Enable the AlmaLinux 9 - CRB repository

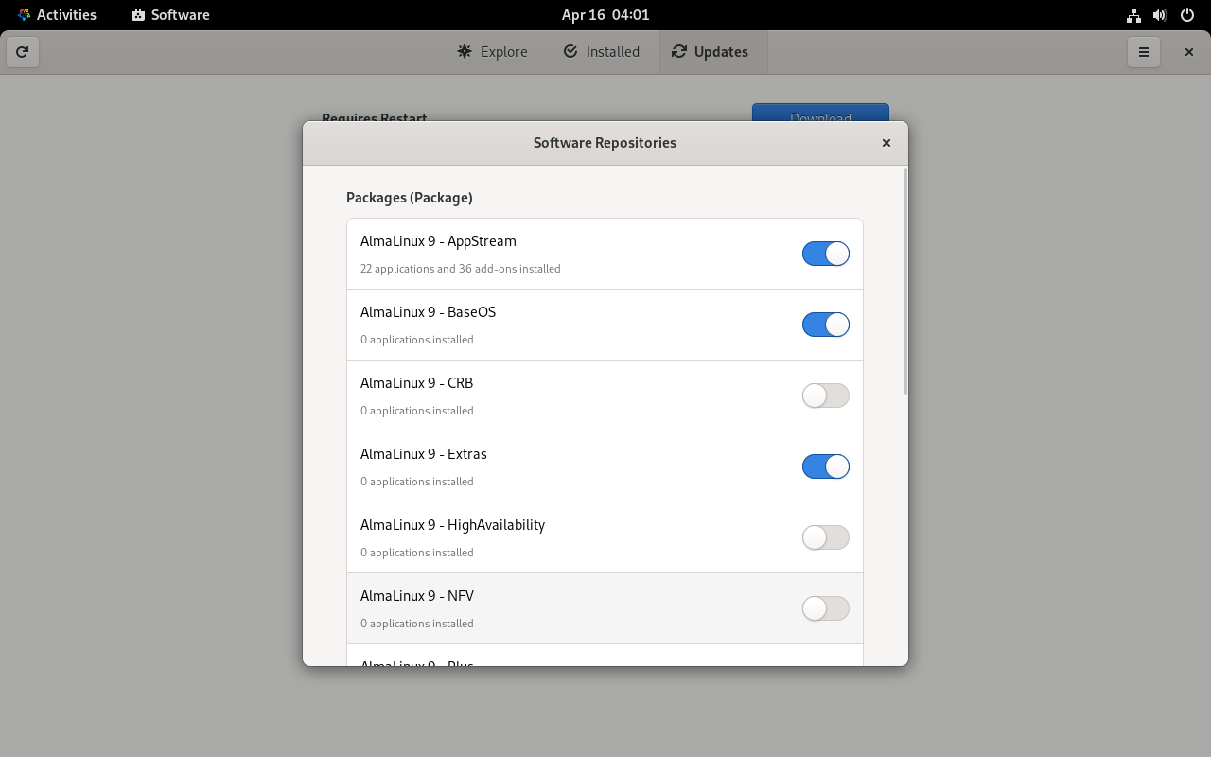tap(825, 396)
